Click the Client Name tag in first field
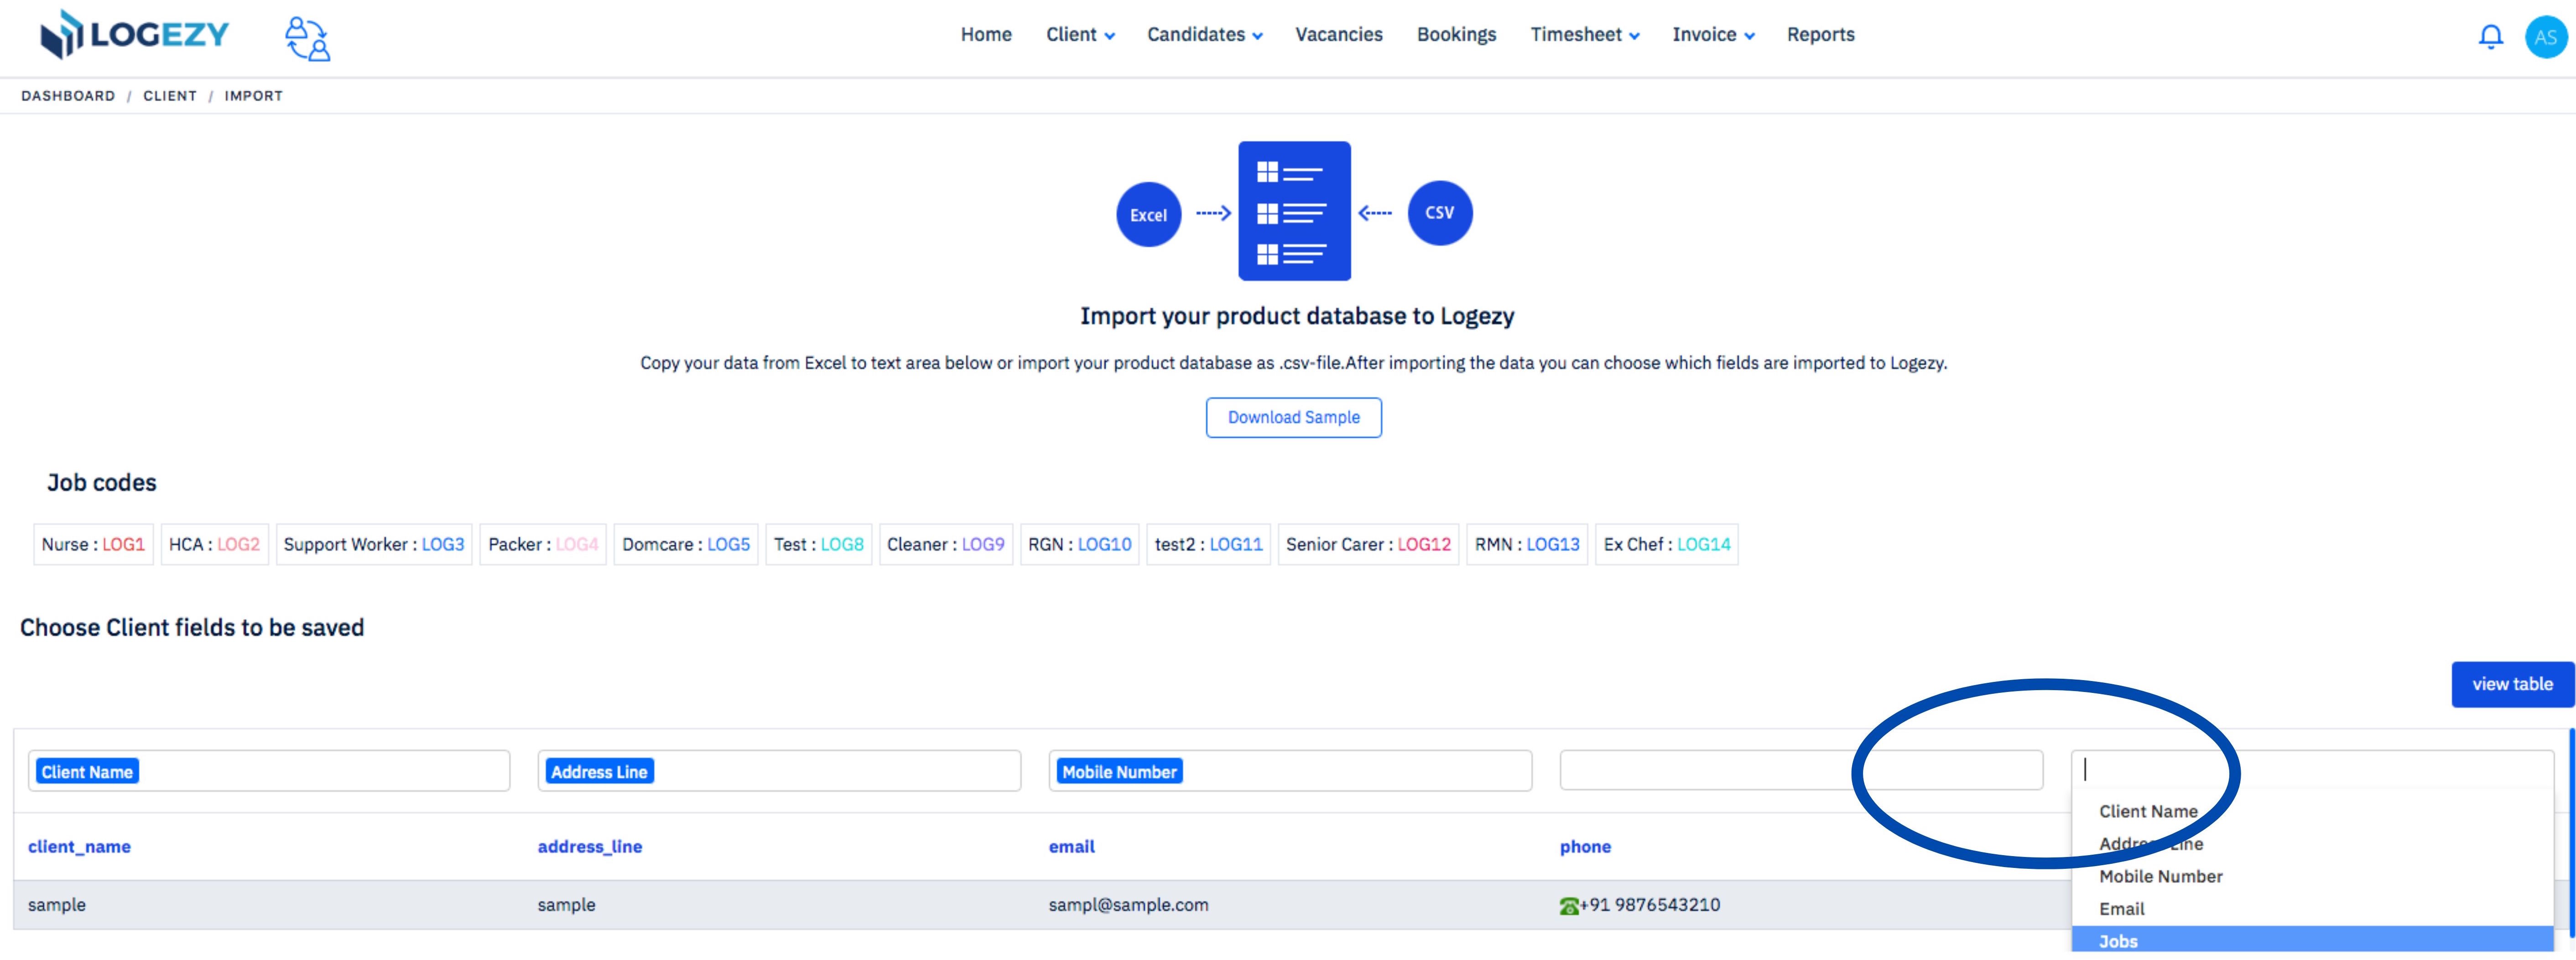2576x960 pixels. coord(87,772)
